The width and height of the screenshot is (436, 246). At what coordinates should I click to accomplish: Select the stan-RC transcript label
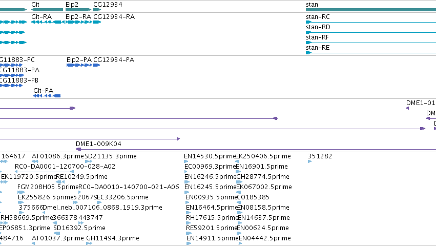(x=318, y=17)
